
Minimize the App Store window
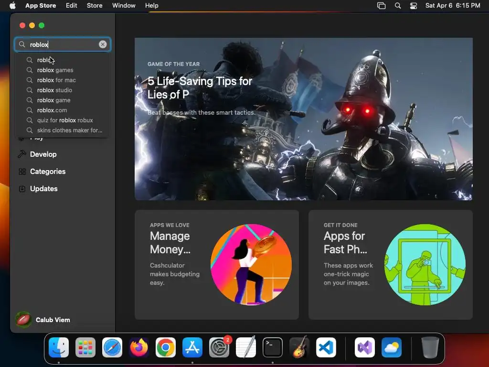32,25
